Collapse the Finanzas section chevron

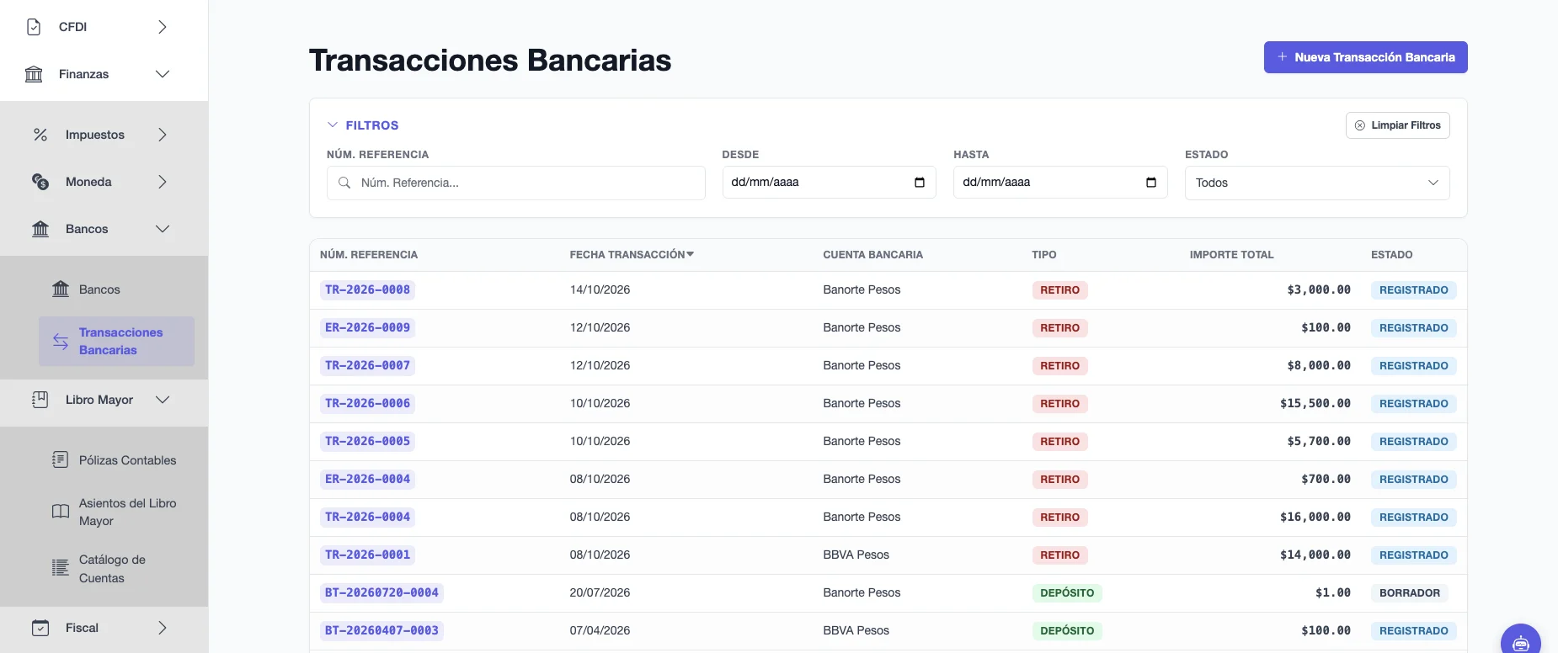pyautogui.click(x=163, y=74)
